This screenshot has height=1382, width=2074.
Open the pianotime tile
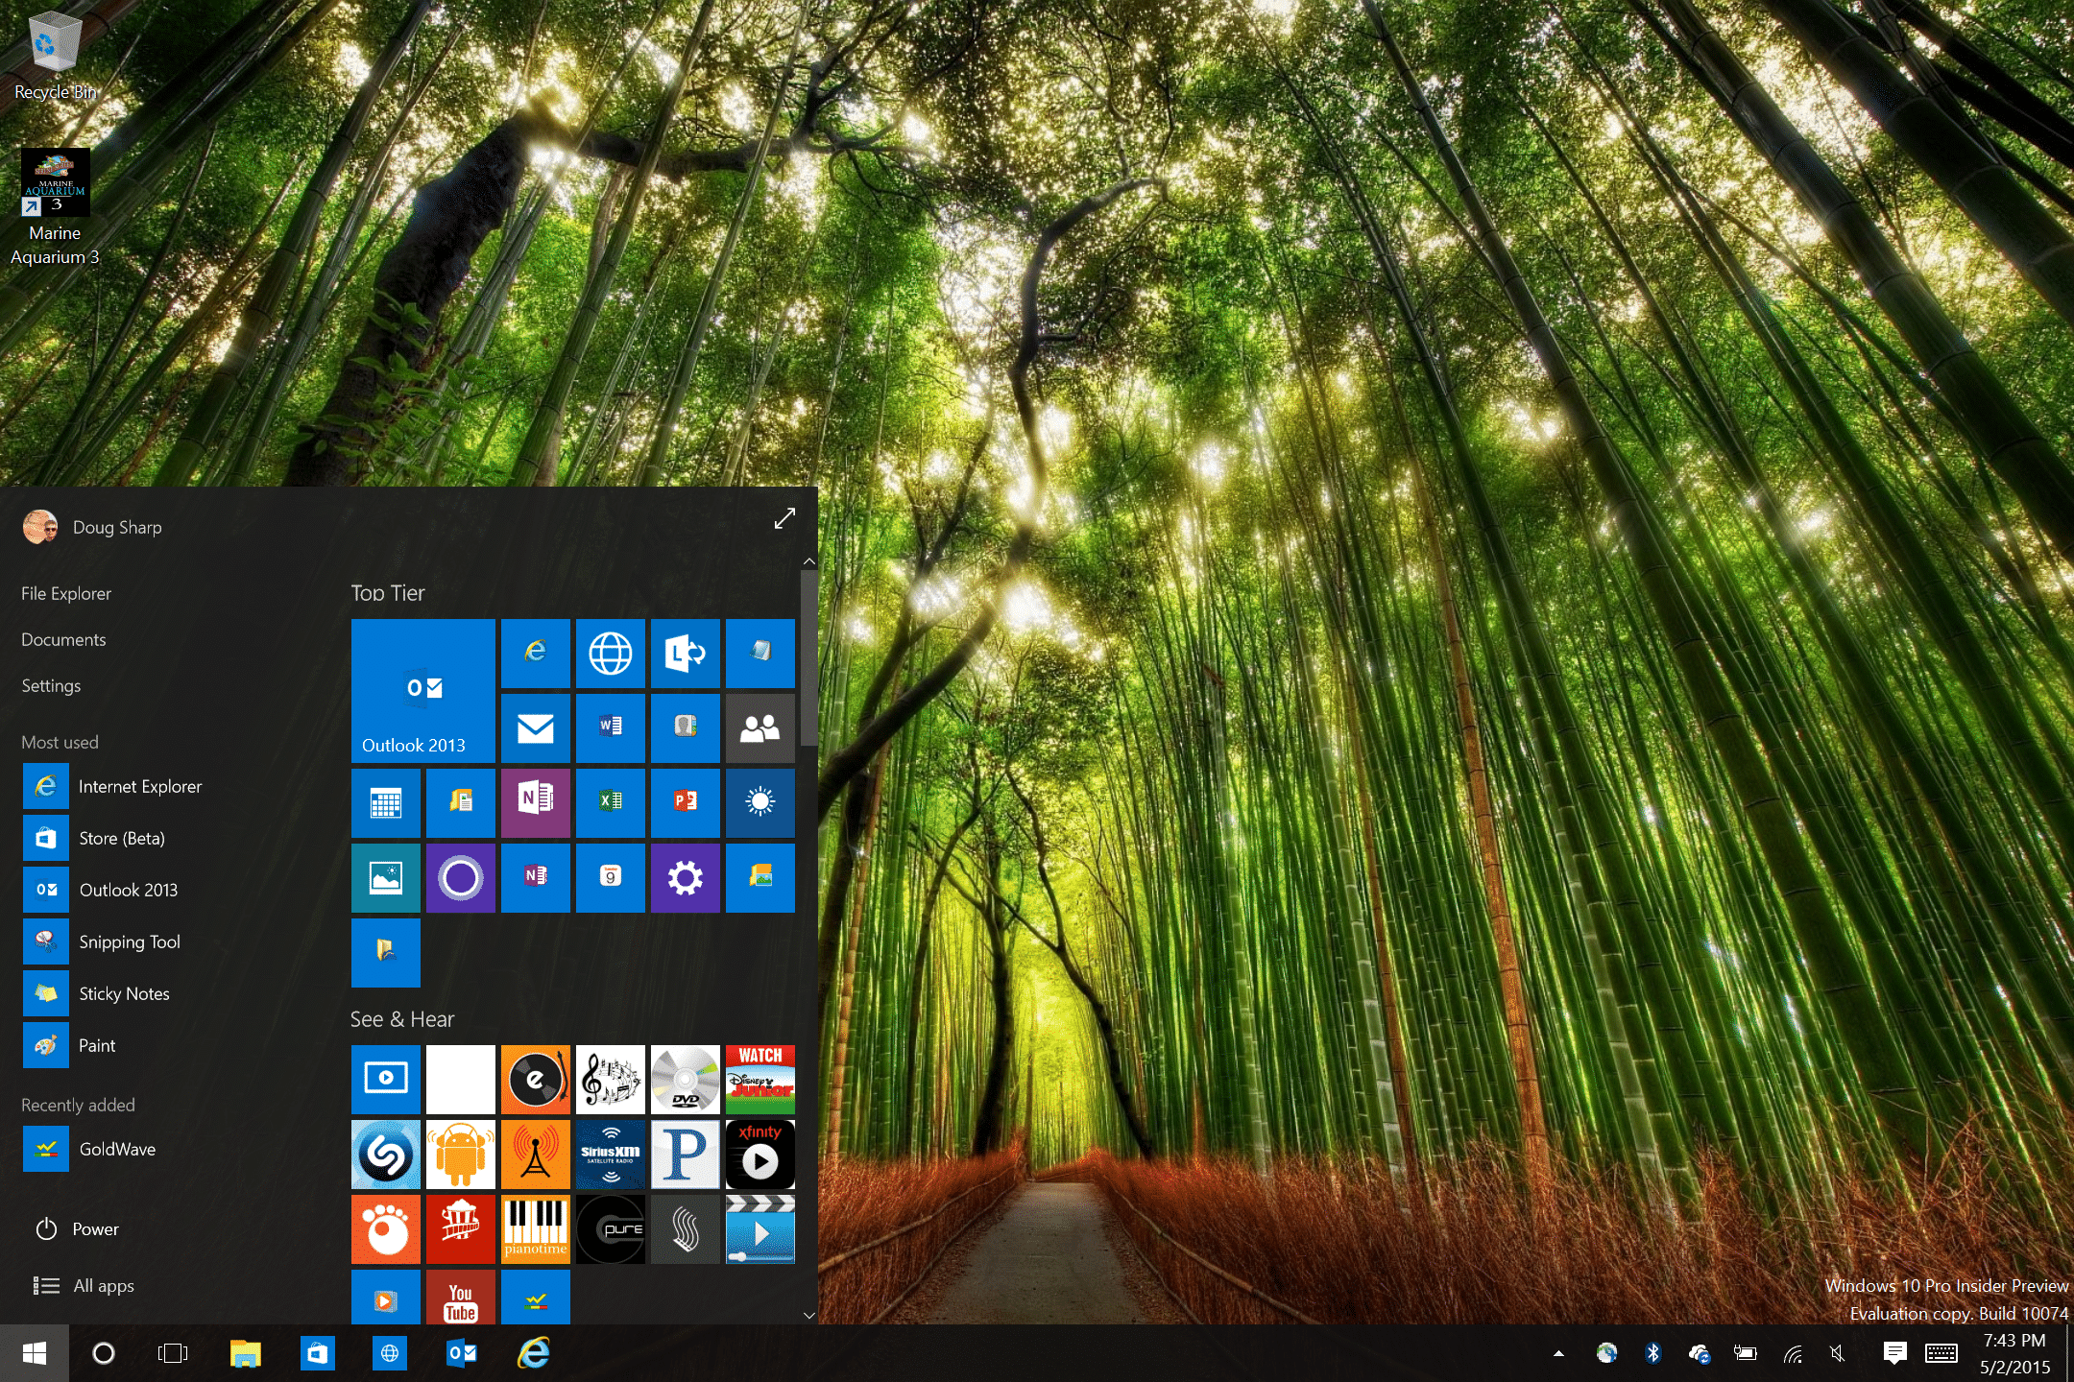coord(535,1229)
